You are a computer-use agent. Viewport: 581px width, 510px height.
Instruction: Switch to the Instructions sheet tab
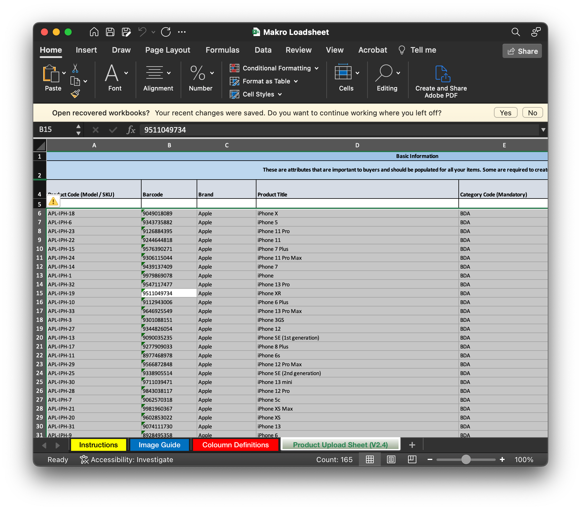coord(98,445)
